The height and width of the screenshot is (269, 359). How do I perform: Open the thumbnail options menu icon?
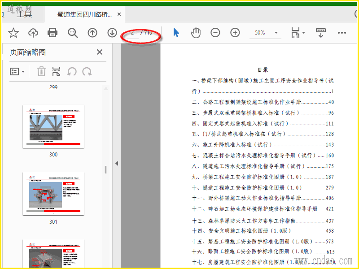[17, 72]
